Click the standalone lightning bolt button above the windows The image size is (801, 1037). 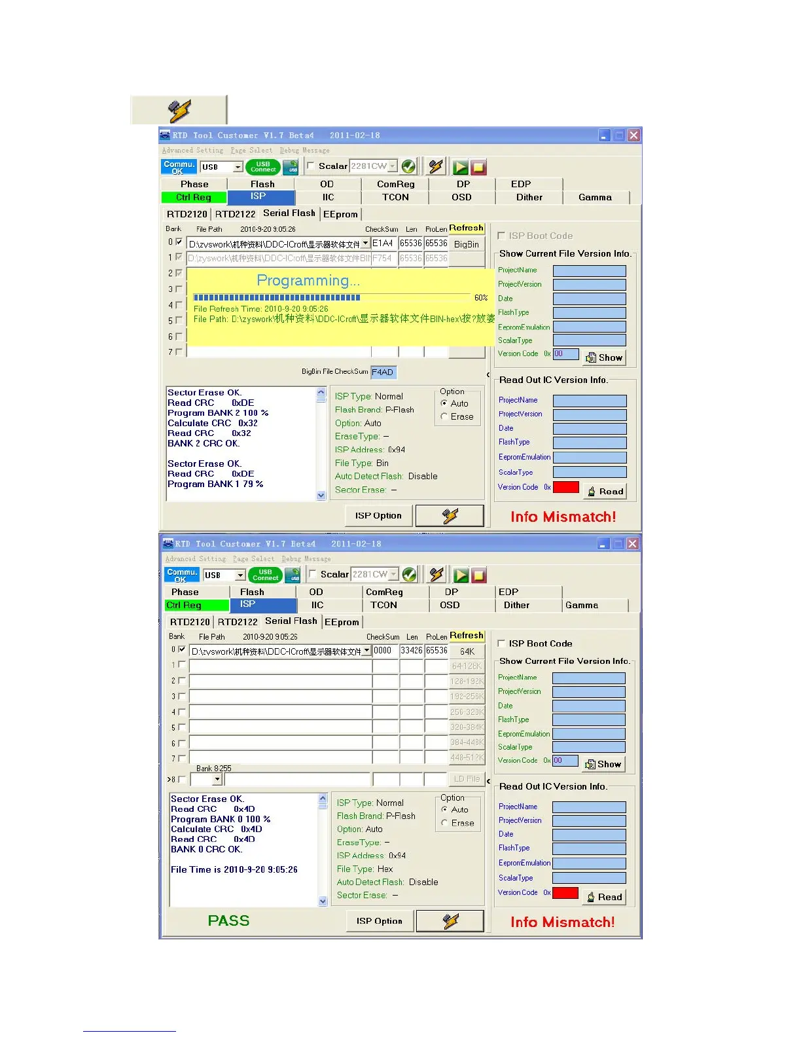click(179, 110)
